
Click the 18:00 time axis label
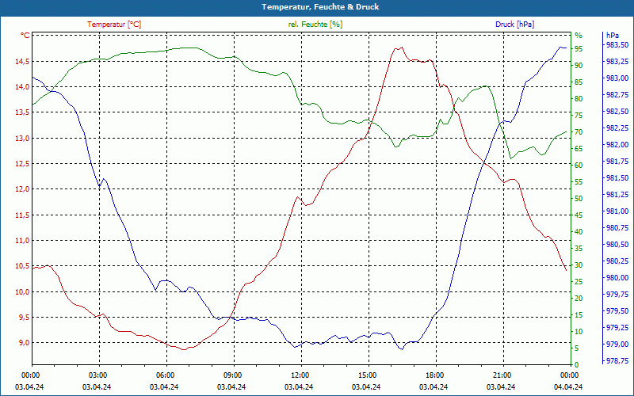tap(433, 375)
